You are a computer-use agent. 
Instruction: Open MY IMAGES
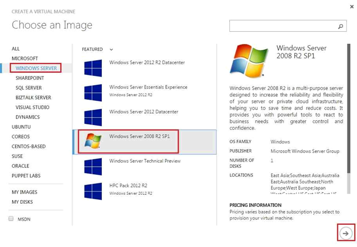(x=25, y=192)
